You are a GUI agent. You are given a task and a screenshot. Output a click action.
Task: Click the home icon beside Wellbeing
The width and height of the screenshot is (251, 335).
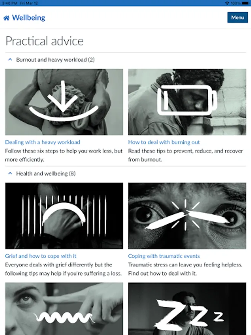tap(6, 18)
